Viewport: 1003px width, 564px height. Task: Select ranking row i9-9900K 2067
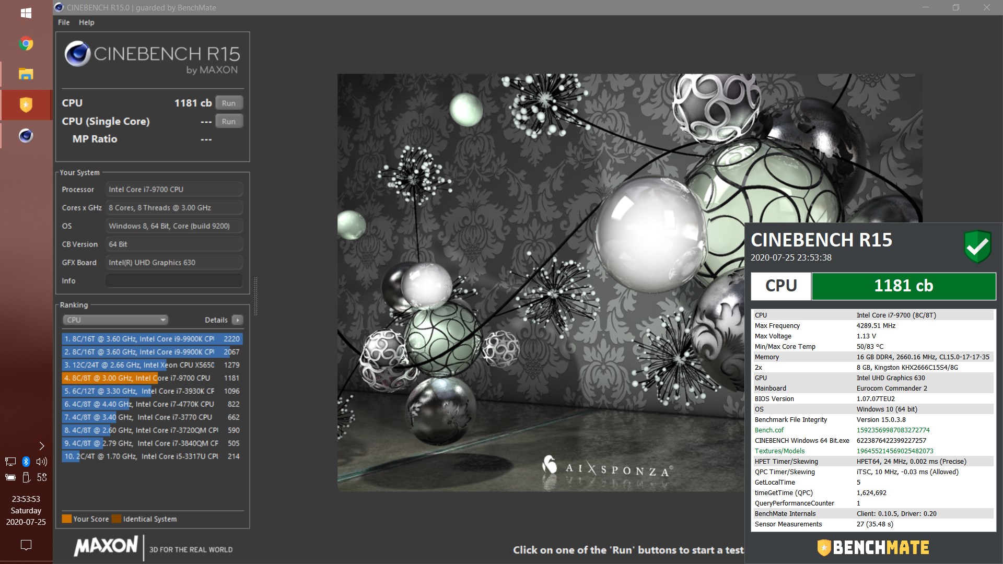(152, 352)
